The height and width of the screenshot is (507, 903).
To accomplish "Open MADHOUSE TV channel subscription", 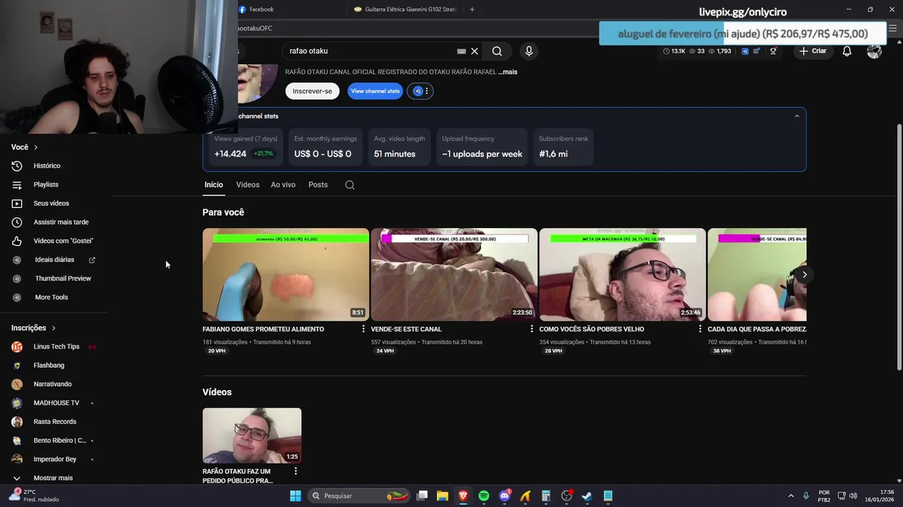I will [x=56, y=403].
